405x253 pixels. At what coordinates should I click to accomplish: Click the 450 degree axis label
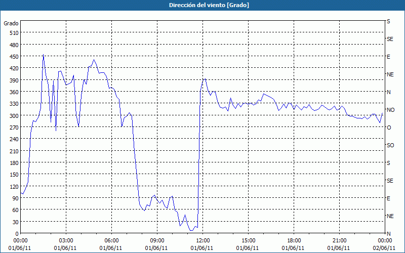(x=14, y=57)
